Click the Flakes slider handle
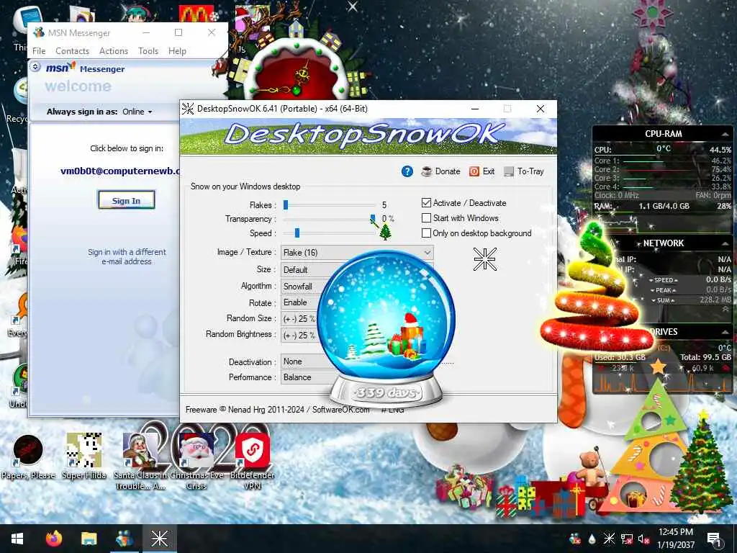737x553 pixels. pyautogui.click(x=285, y=205)
